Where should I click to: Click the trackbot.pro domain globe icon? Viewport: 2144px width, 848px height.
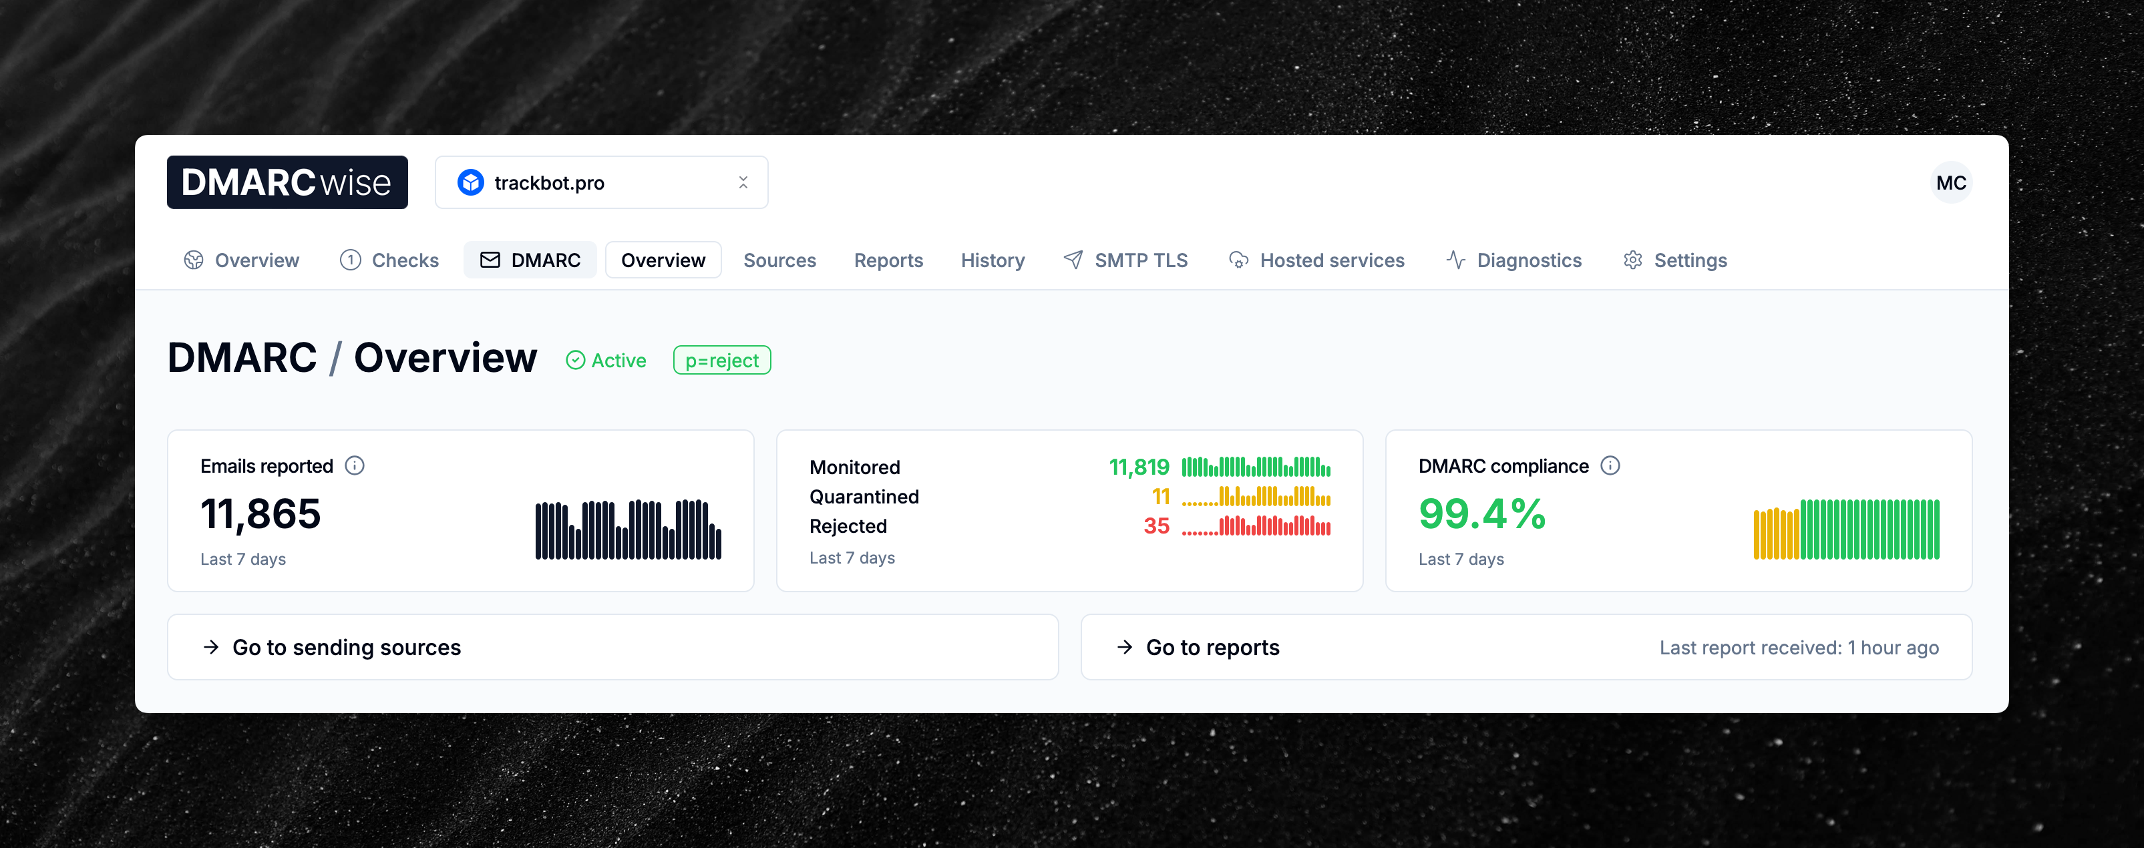(472, 182)
